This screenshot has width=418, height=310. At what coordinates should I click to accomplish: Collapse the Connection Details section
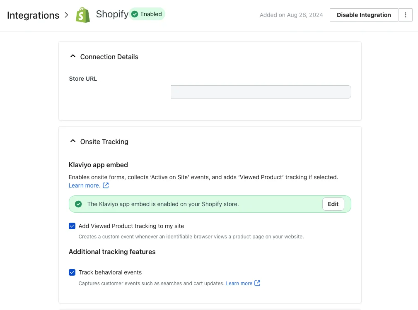(x=73, y=56)
